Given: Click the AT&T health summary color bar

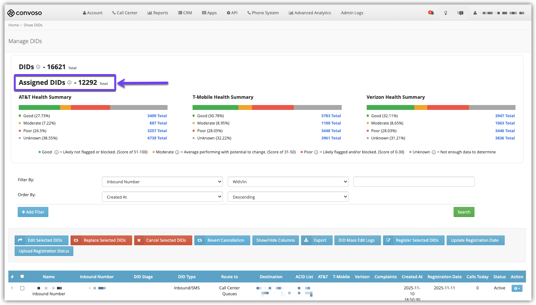Looking at the screenshot, I should point(93,107).
